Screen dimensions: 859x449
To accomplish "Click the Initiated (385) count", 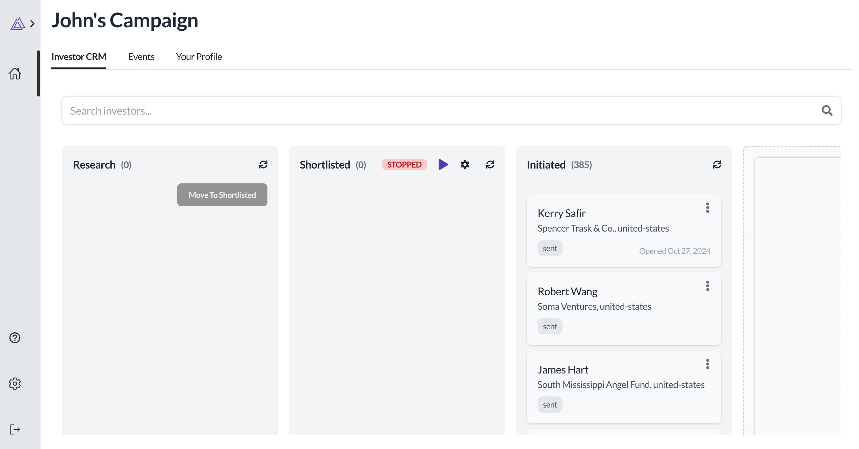I will [581, 165].
